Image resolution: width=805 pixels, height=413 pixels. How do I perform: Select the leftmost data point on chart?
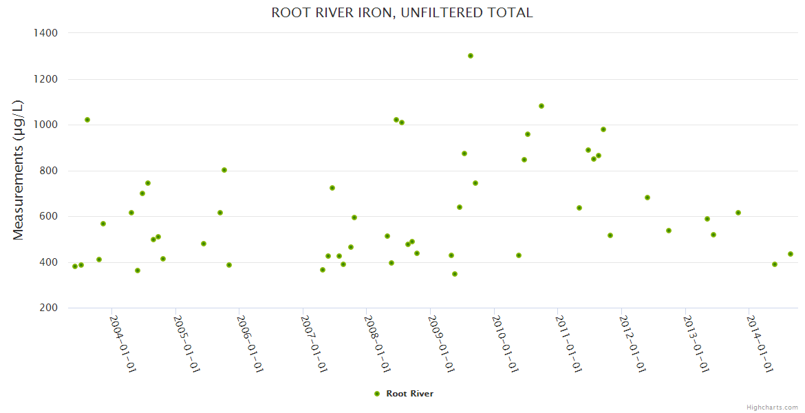pyautogui.click(x=75, y=266)
